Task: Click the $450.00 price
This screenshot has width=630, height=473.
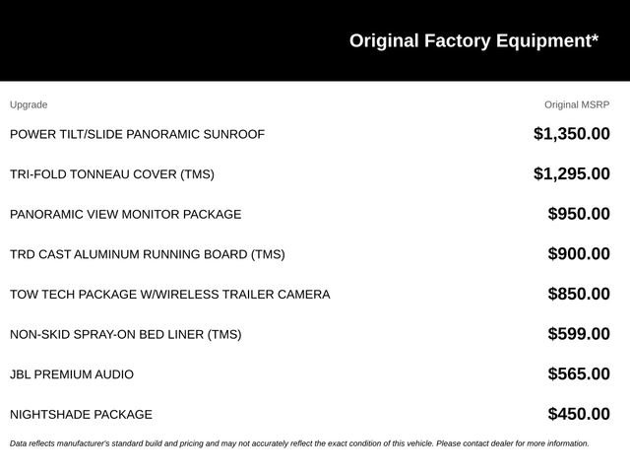Action: point(579,414)
